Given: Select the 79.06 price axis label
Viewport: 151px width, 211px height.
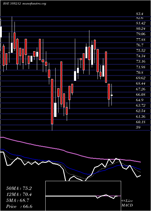Looking at the screenshot, I should point(141,34).
